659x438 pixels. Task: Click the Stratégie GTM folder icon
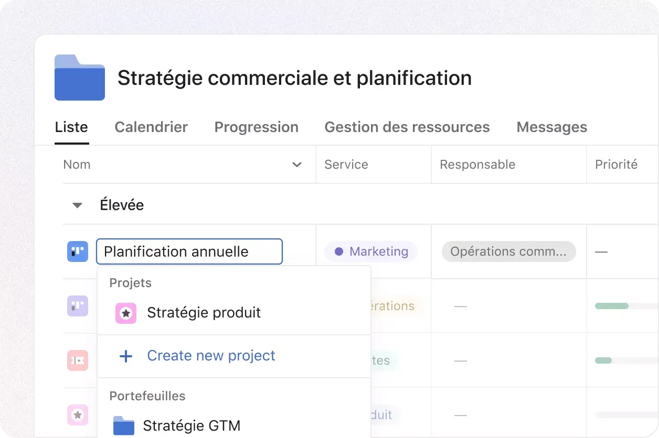click(124, 426)
